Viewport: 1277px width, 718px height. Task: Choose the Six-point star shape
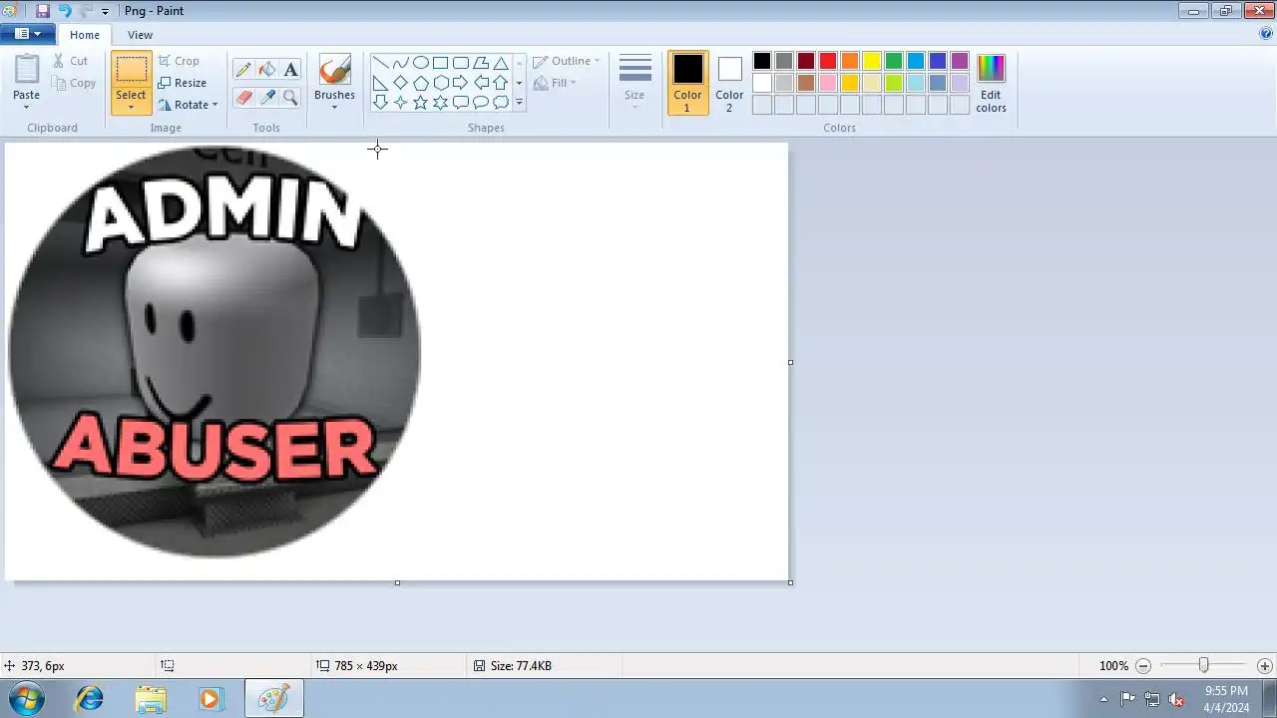click(x=440, y=103)
